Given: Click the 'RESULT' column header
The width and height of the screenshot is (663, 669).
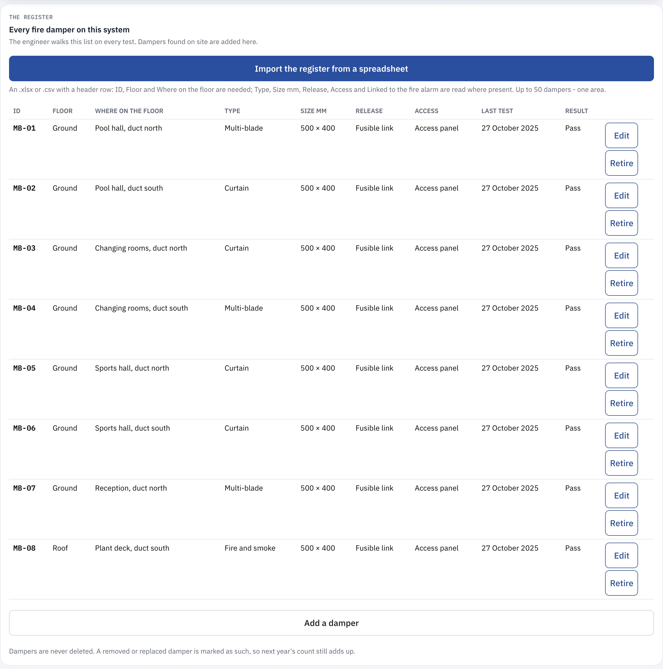Looking at the screenshot, I should coord(576,111).
